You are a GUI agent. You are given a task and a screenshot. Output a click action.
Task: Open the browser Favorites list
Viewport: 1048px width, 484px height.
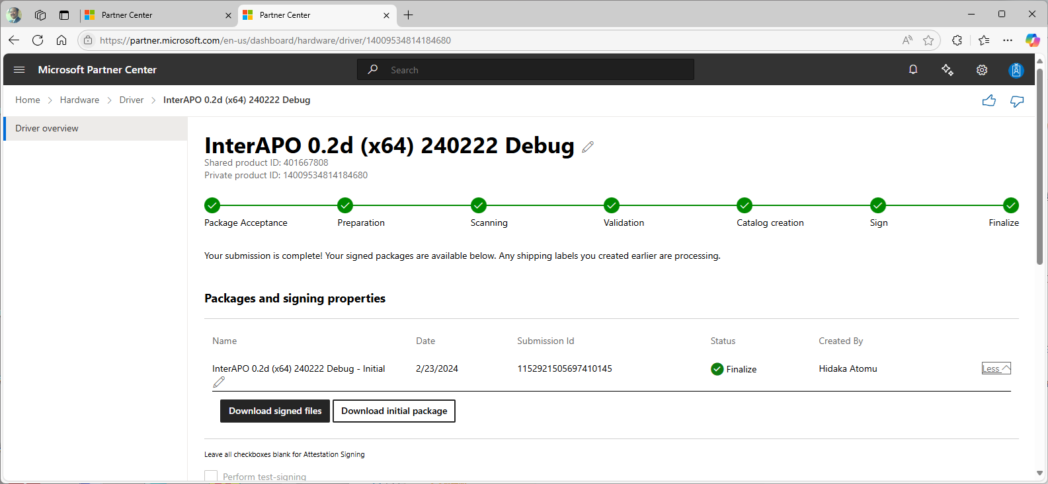click(984, 40)
